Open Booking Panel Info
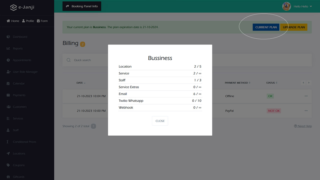This screenshot has height=180, width=320. point(82,6)
